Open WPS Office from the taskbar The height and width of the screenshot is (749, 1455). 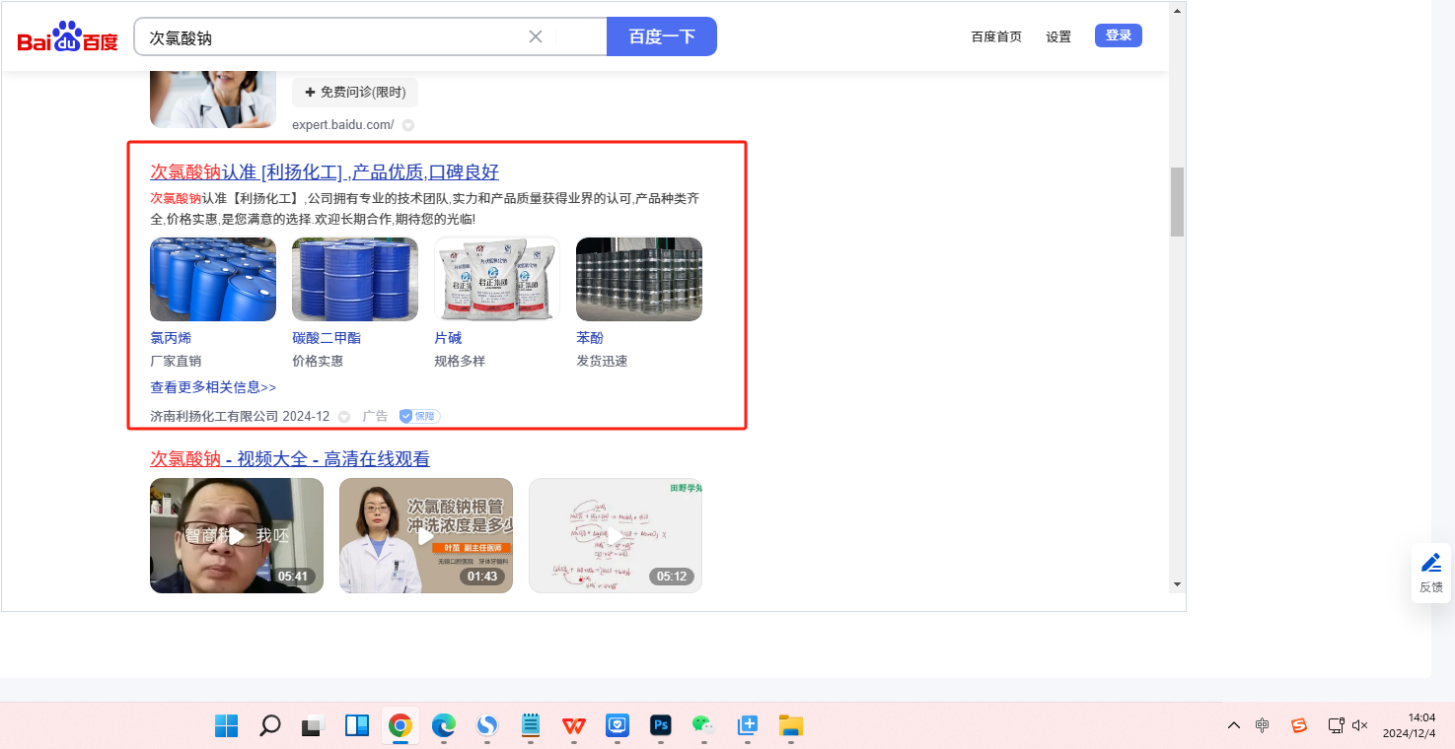[574, 726]
